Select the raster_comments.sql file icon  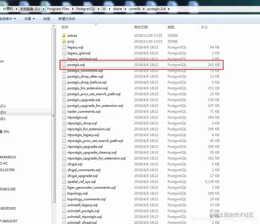tap(64, 111)
